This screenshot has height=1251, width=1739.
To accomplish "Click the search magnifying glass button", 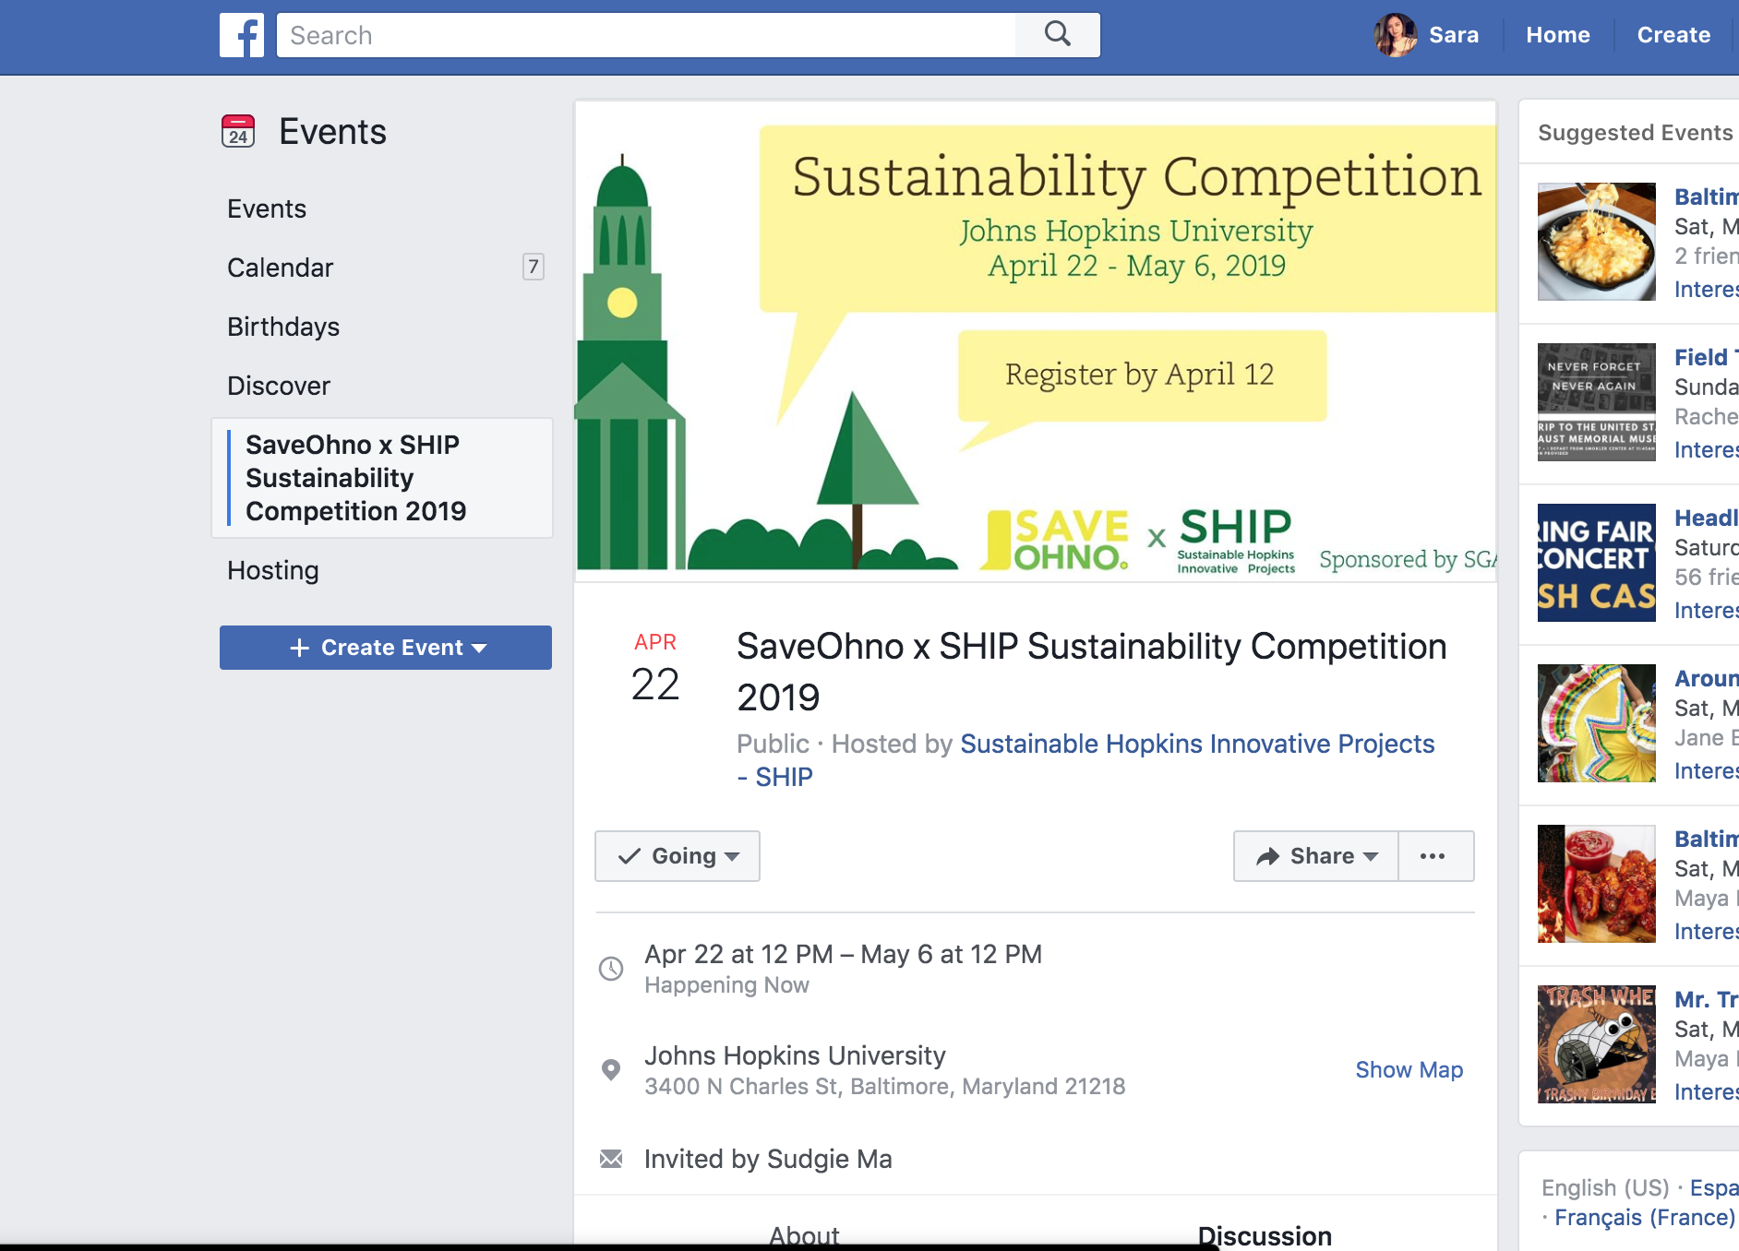I will point(1058,35).
